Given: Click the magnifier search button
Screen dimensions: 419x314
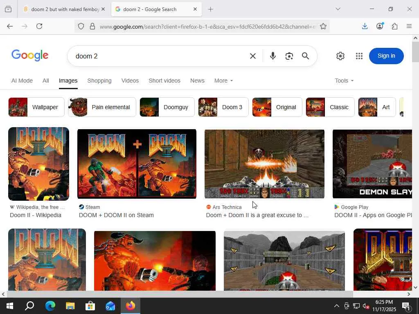Looking at the screenshot, I should 305,56.
